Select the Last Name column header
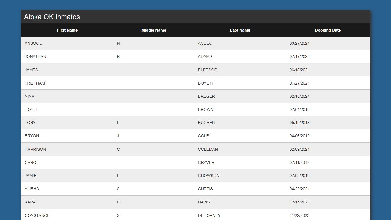 tap(240, 30)
